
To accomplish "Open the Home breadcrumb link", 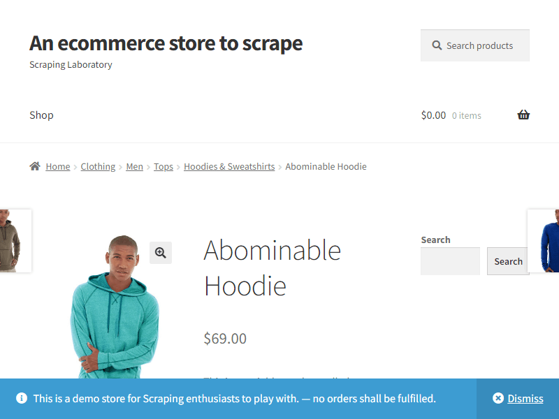I will pyautogui.click(x=58, y=166).
